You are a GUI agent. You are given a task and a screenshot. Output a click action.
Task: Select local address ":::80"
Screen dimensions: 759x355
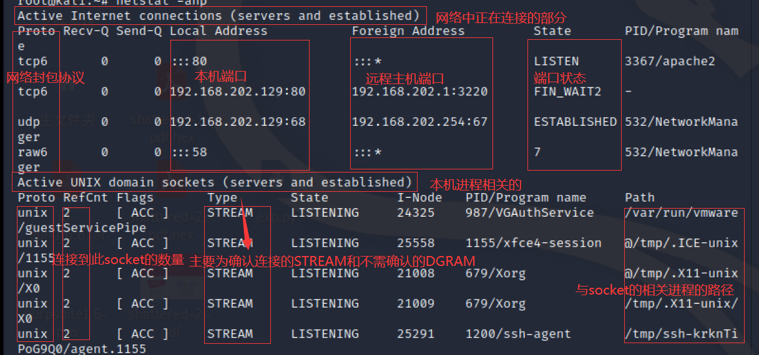189,61
